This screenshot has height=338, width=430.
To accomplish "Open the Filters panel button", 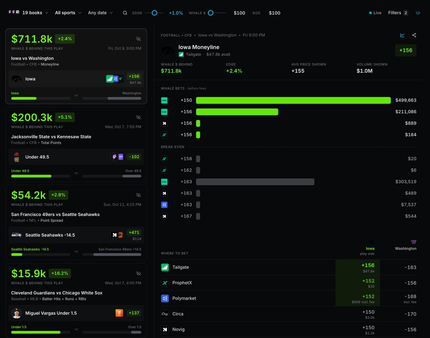I will click(398, 13).
